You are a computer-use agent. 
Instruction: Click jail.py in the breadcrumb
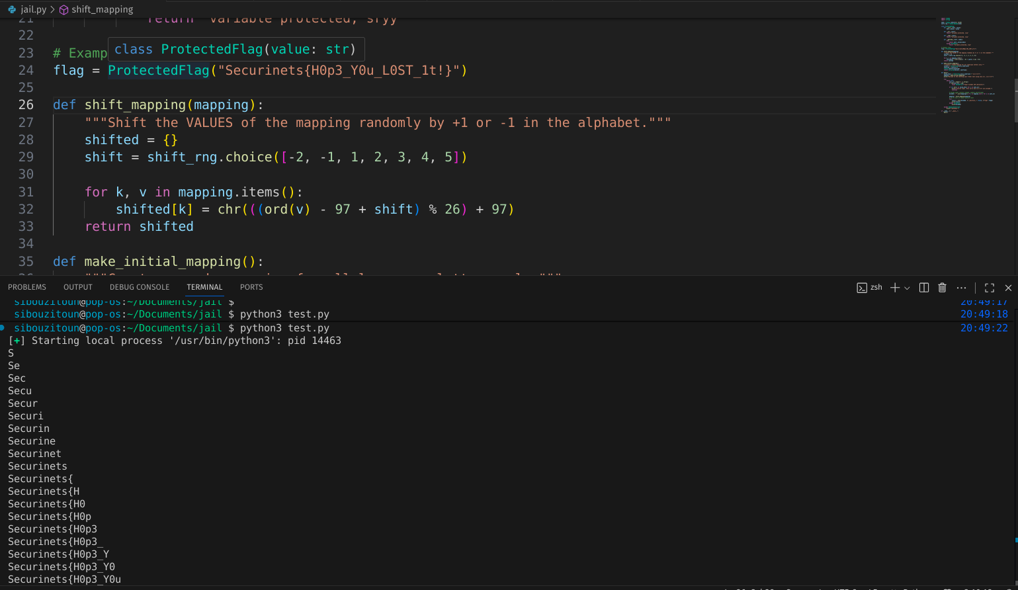[x=34, y=9]
